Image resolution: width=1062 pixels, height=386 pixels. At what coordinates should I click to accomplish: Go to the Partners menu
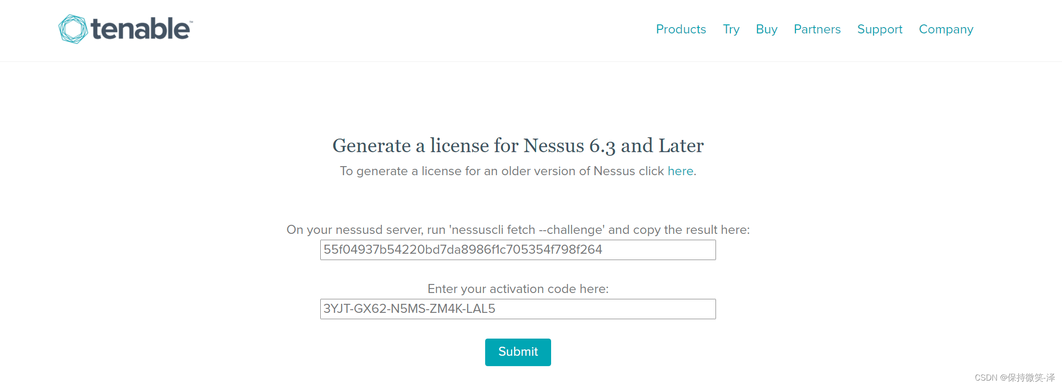817,29
